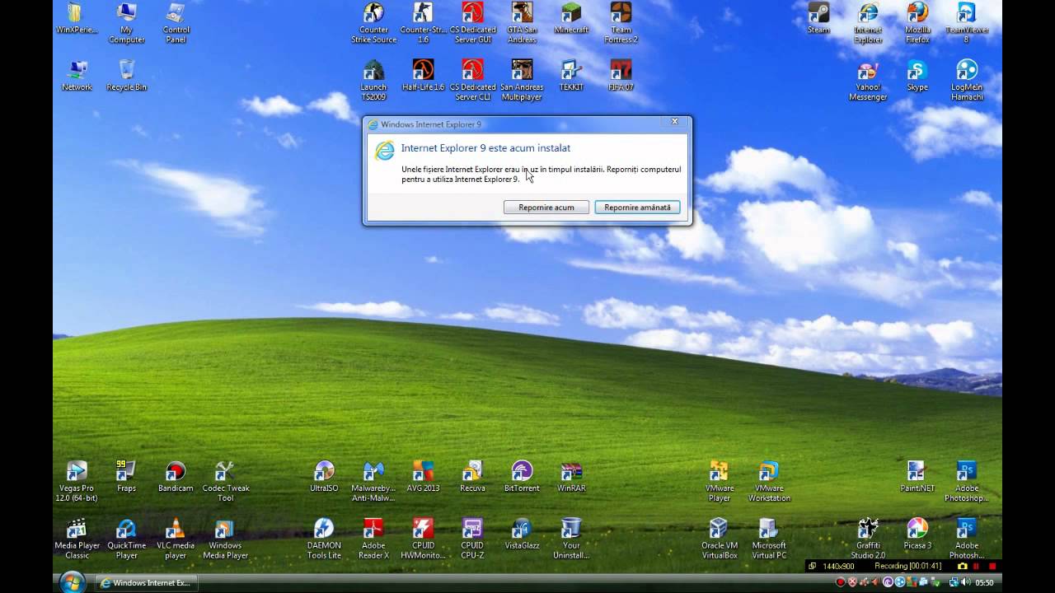This screenshot has height=593, width=1055.
Task: Select the Fraps desktop icon
Action: [126, 477]
